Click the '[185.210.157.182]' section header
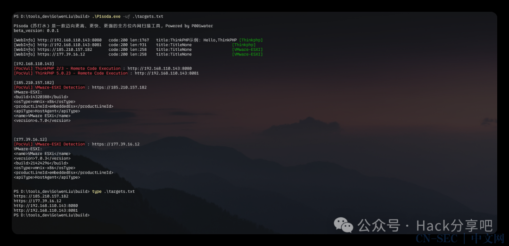509x246 pixels. pyautogui.click(x=34, y=83)
